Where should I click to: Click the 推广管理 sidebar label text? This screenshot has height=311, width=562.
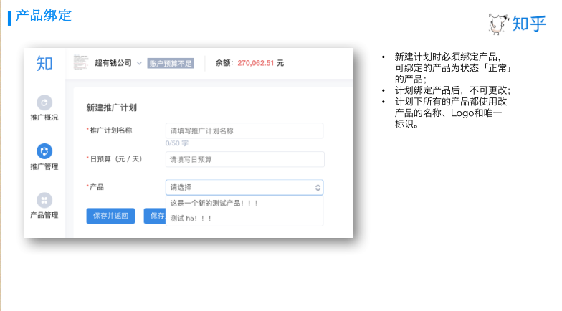(44, 166)
